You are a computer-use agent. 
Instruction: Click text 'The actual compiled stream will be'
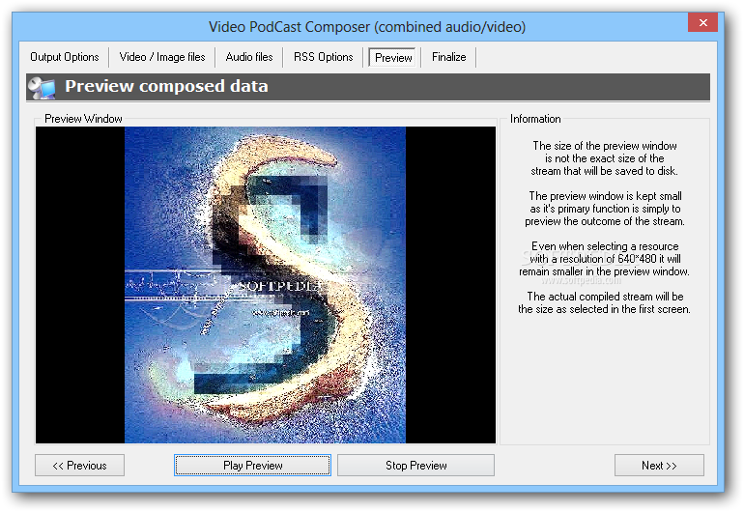(x=605, y=297)
